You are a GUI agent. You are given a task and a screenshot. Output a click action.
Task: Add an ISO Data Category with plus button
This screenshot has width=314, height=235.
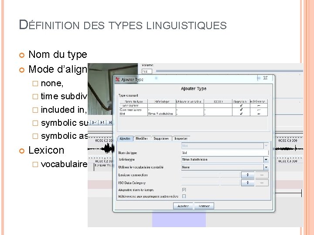tap(248, 183)
